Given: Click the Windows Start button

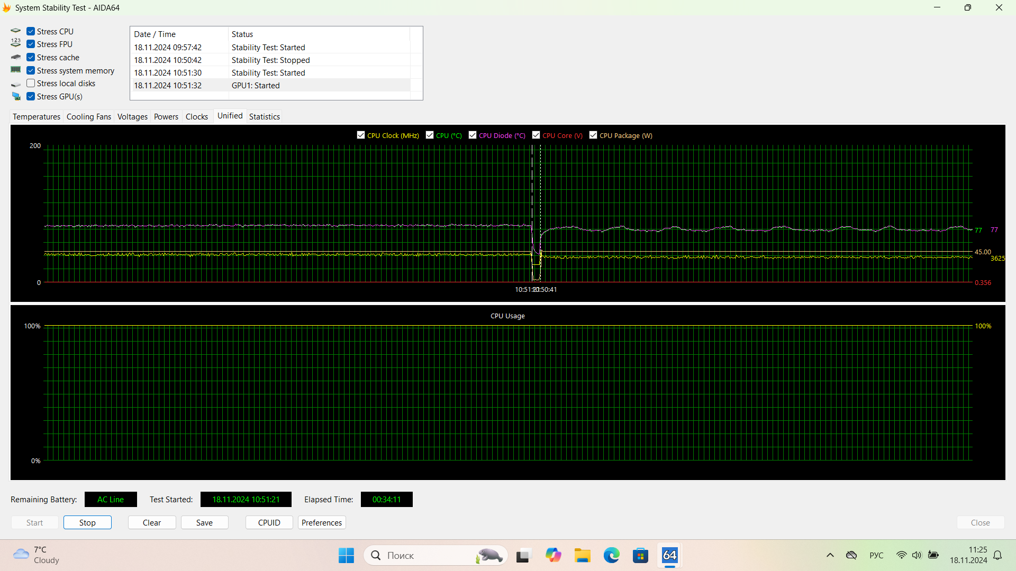Looking at the screenshot, I should pos(346,556).
